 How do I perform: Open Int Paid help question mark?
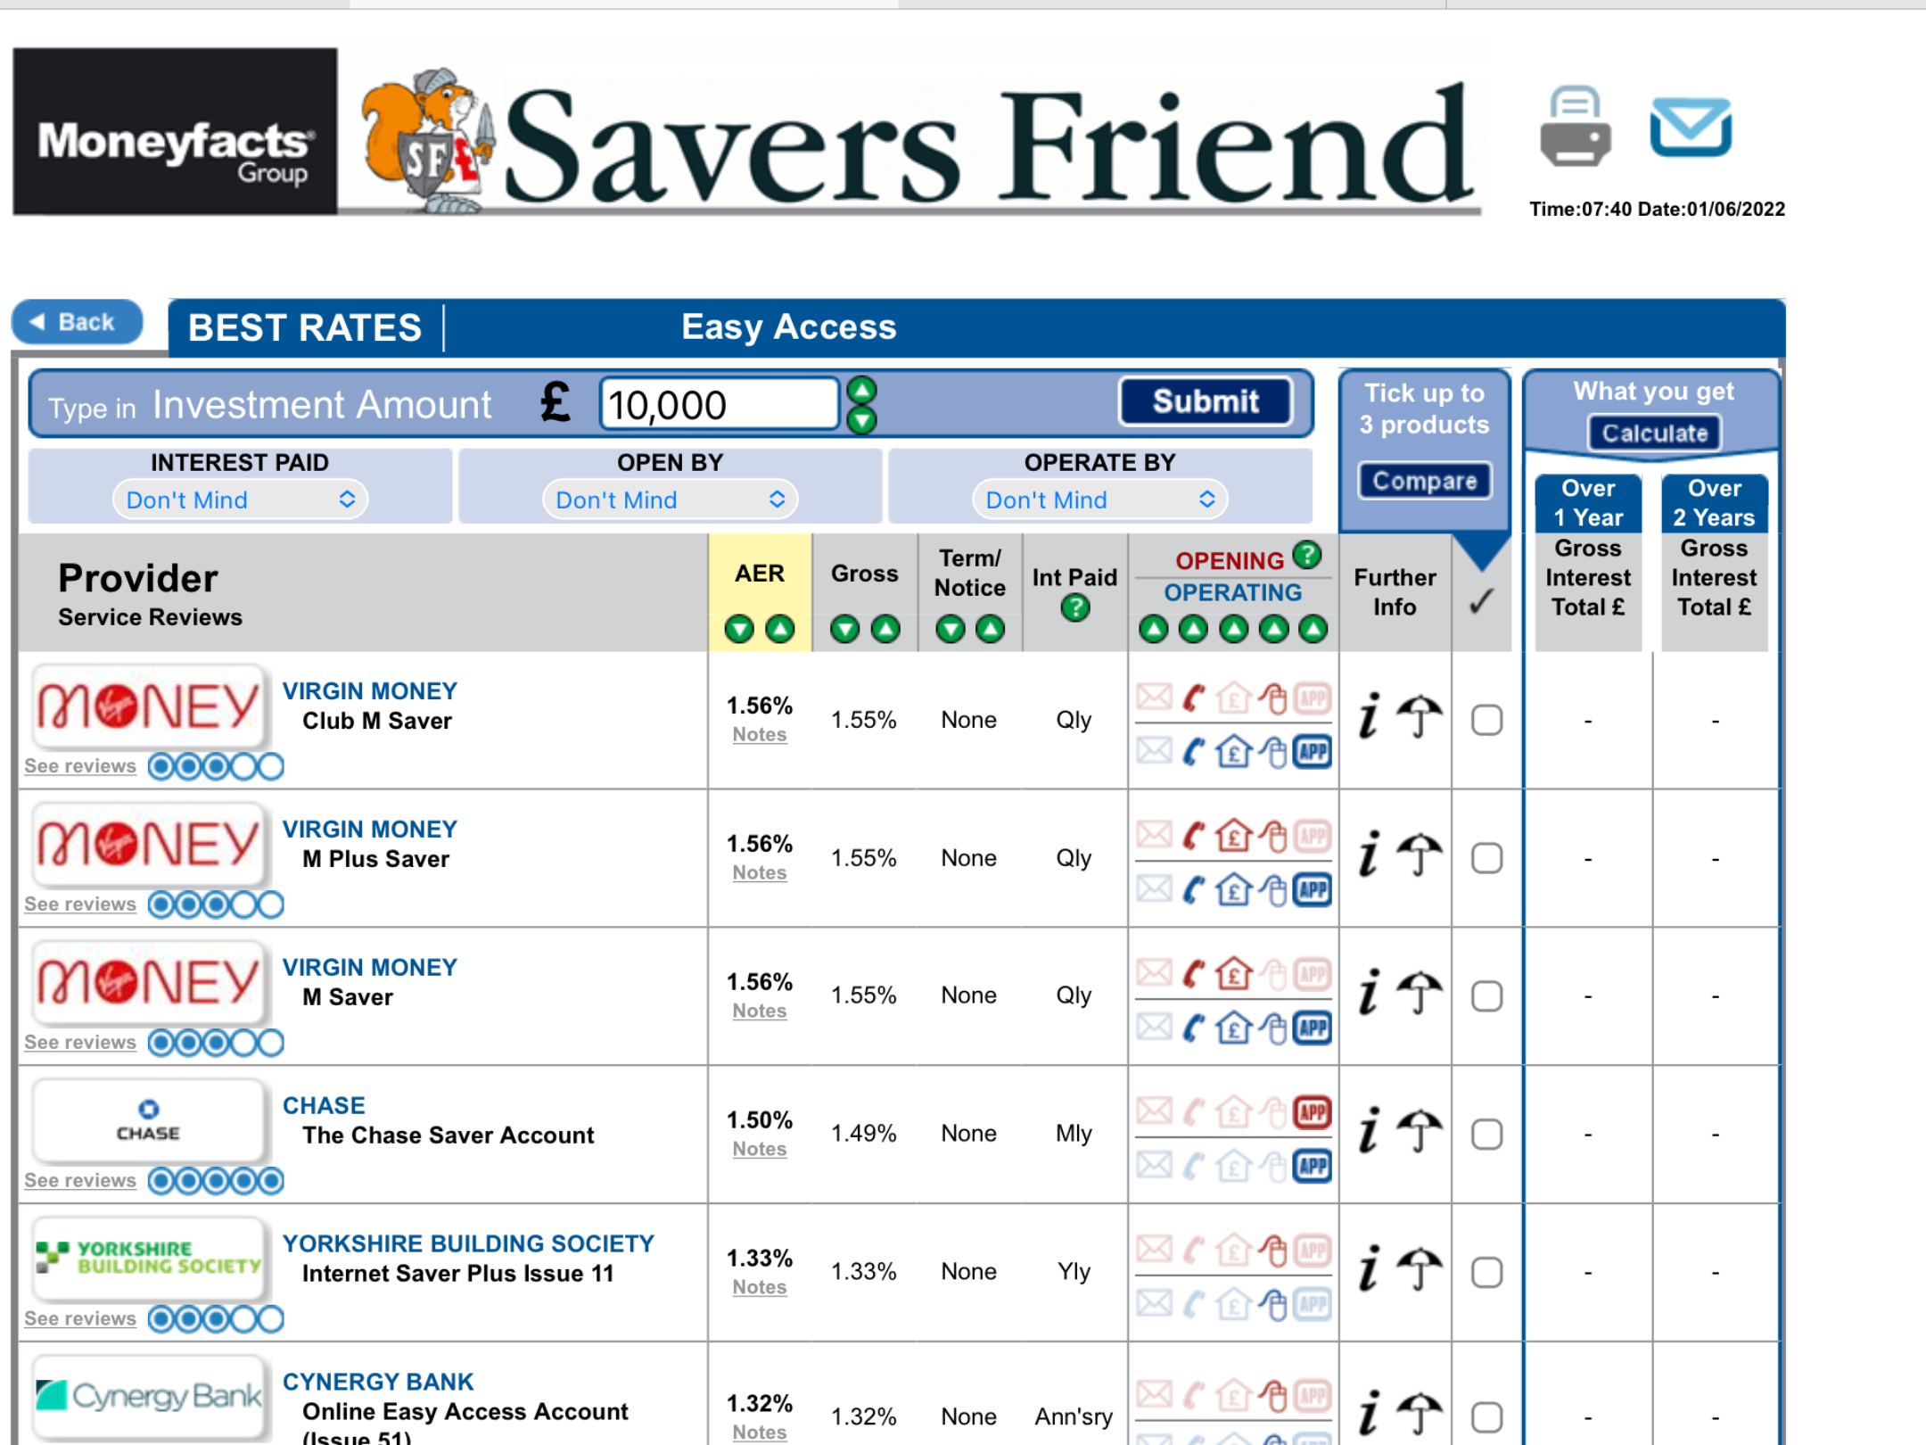point(1075,608)
